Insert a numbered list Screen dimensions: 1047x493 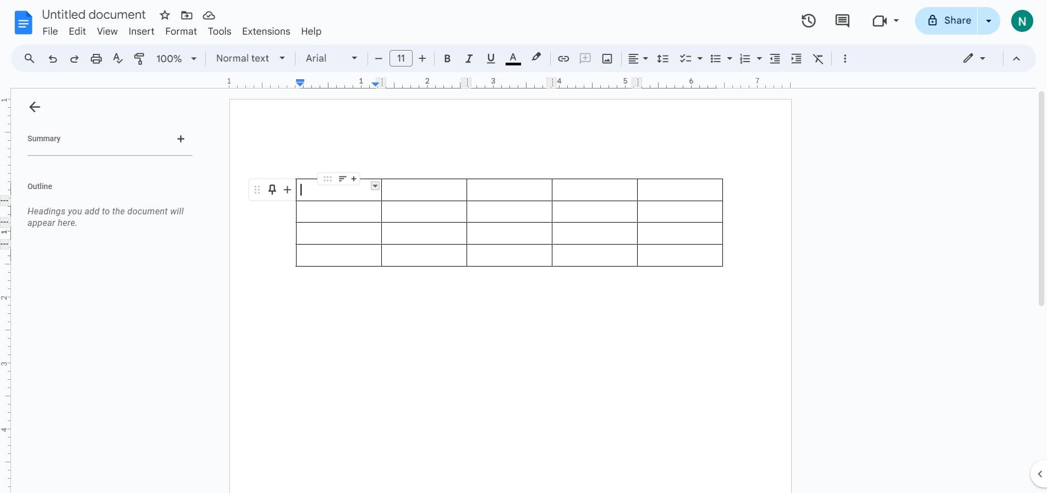tap(745, 59)
